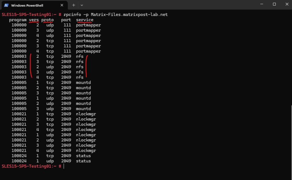Screen dimensions: 292x180
Task: Click the underlined "proto" column header
Action: [47, 20]
